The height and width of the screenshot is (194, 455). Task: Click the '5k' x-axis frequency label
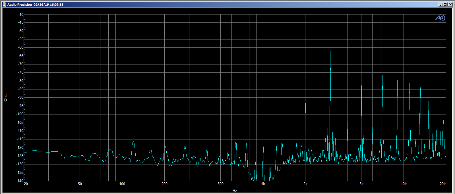361,184
